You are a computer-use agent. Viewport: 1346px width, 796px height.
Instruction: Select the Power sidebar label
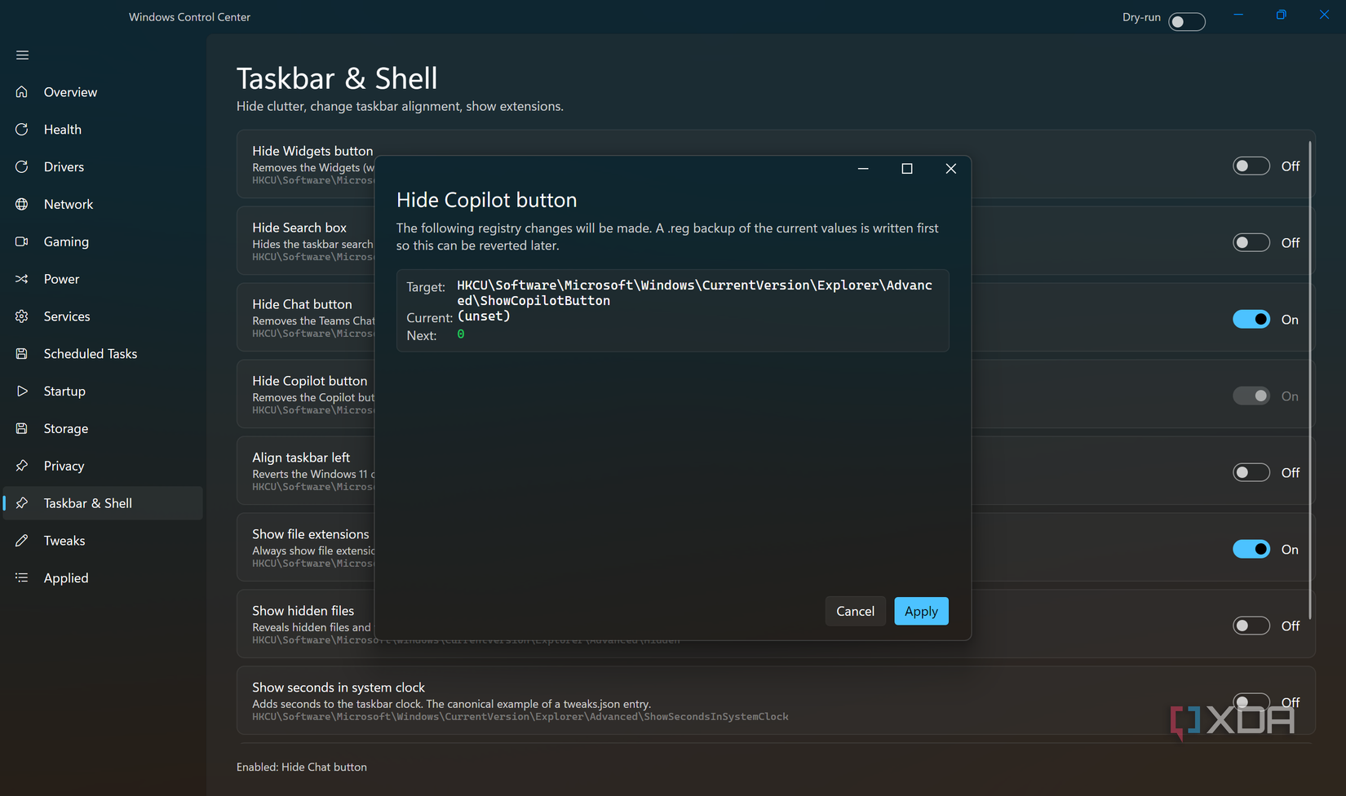(x=61, y=279)
